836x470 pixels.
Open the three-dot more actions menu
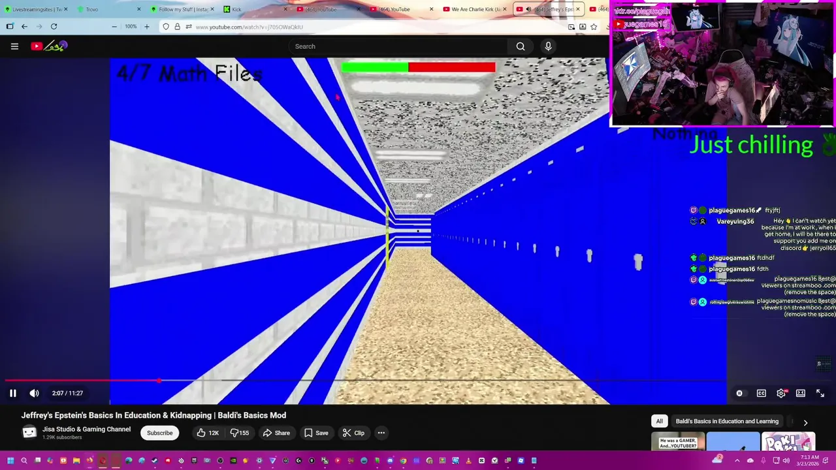(x=381, y=433)
